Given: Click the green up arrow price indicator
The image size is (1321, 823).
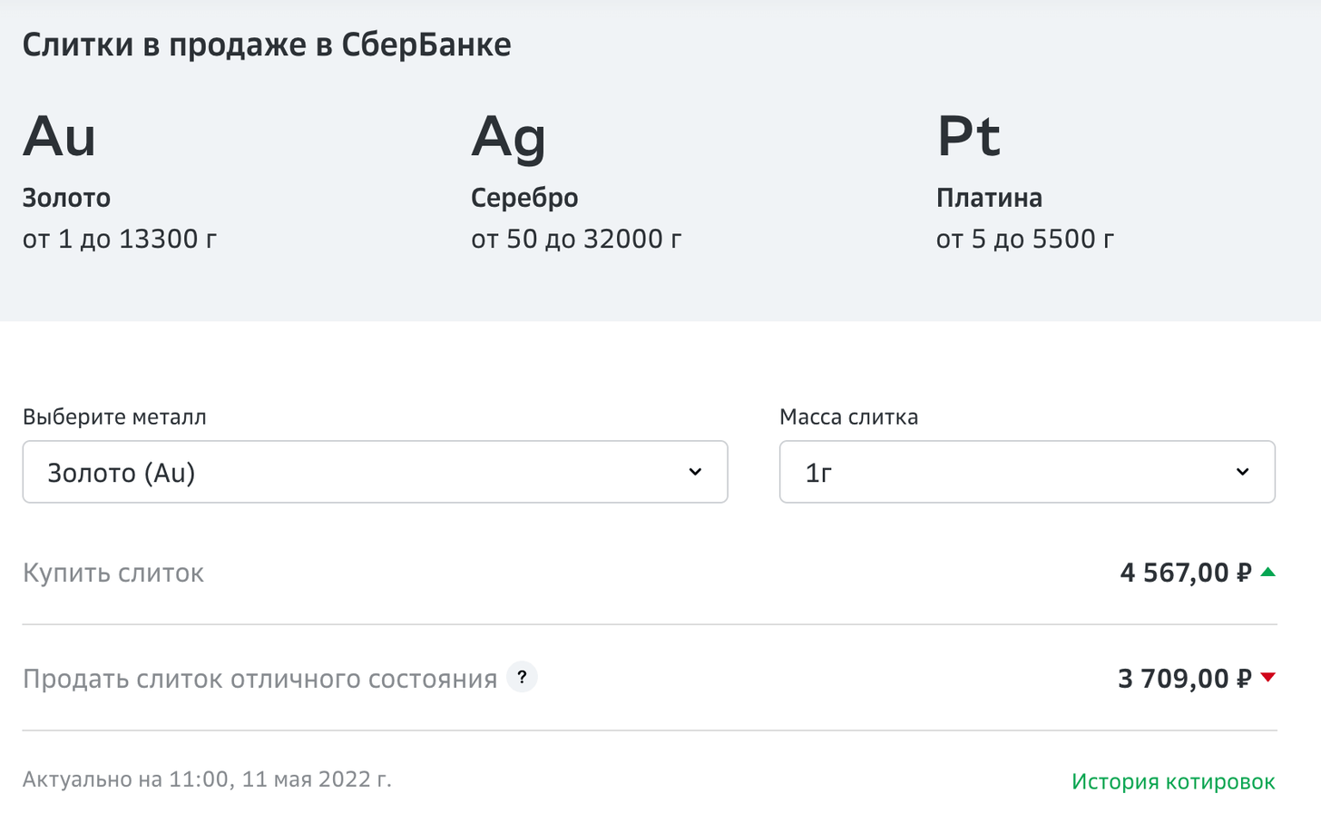Looking at the screenshot, I should coord(1268,572).
